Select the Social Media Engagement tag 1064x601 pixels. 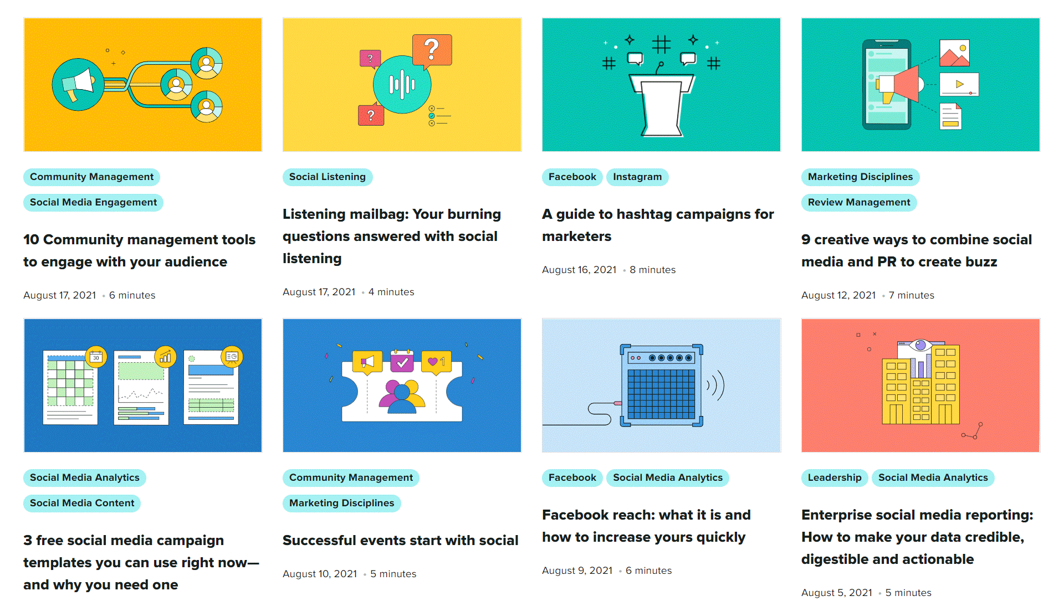[93, 203]
